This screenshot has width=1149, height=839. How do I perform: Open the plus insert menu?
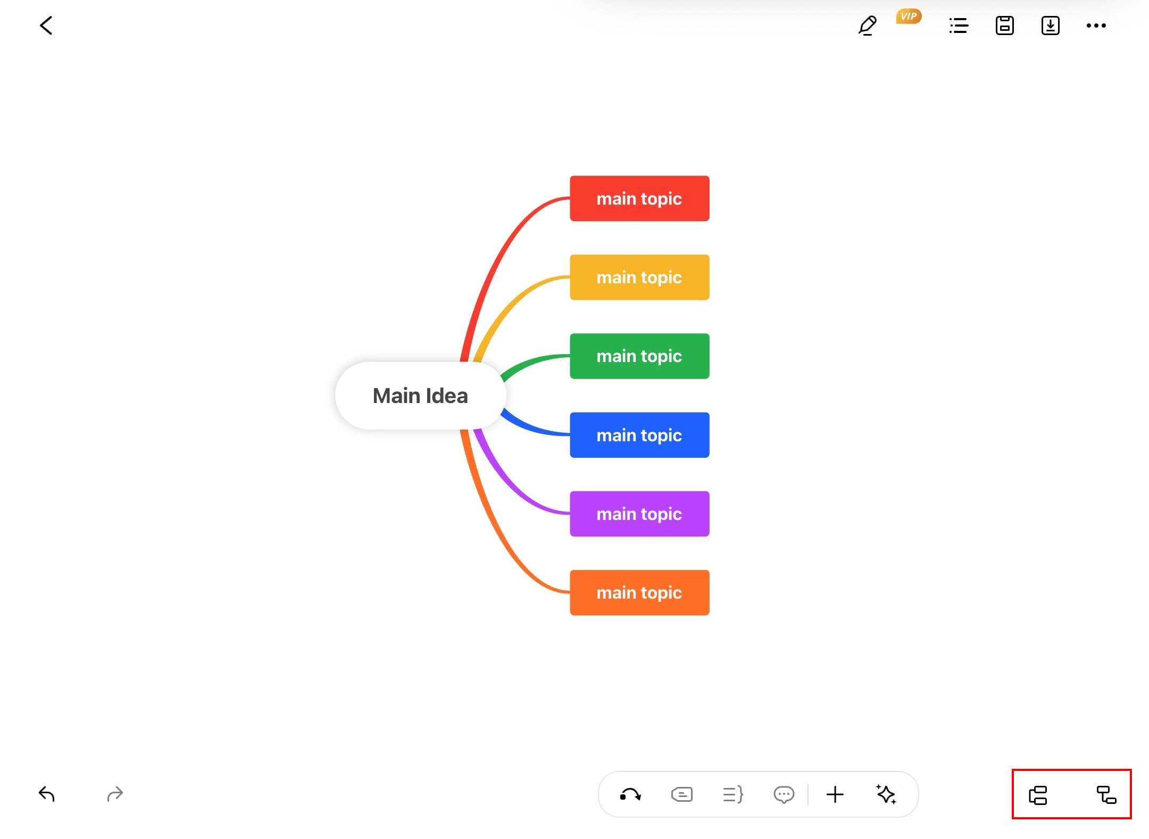pyautogui.click(x=835, y=794)
